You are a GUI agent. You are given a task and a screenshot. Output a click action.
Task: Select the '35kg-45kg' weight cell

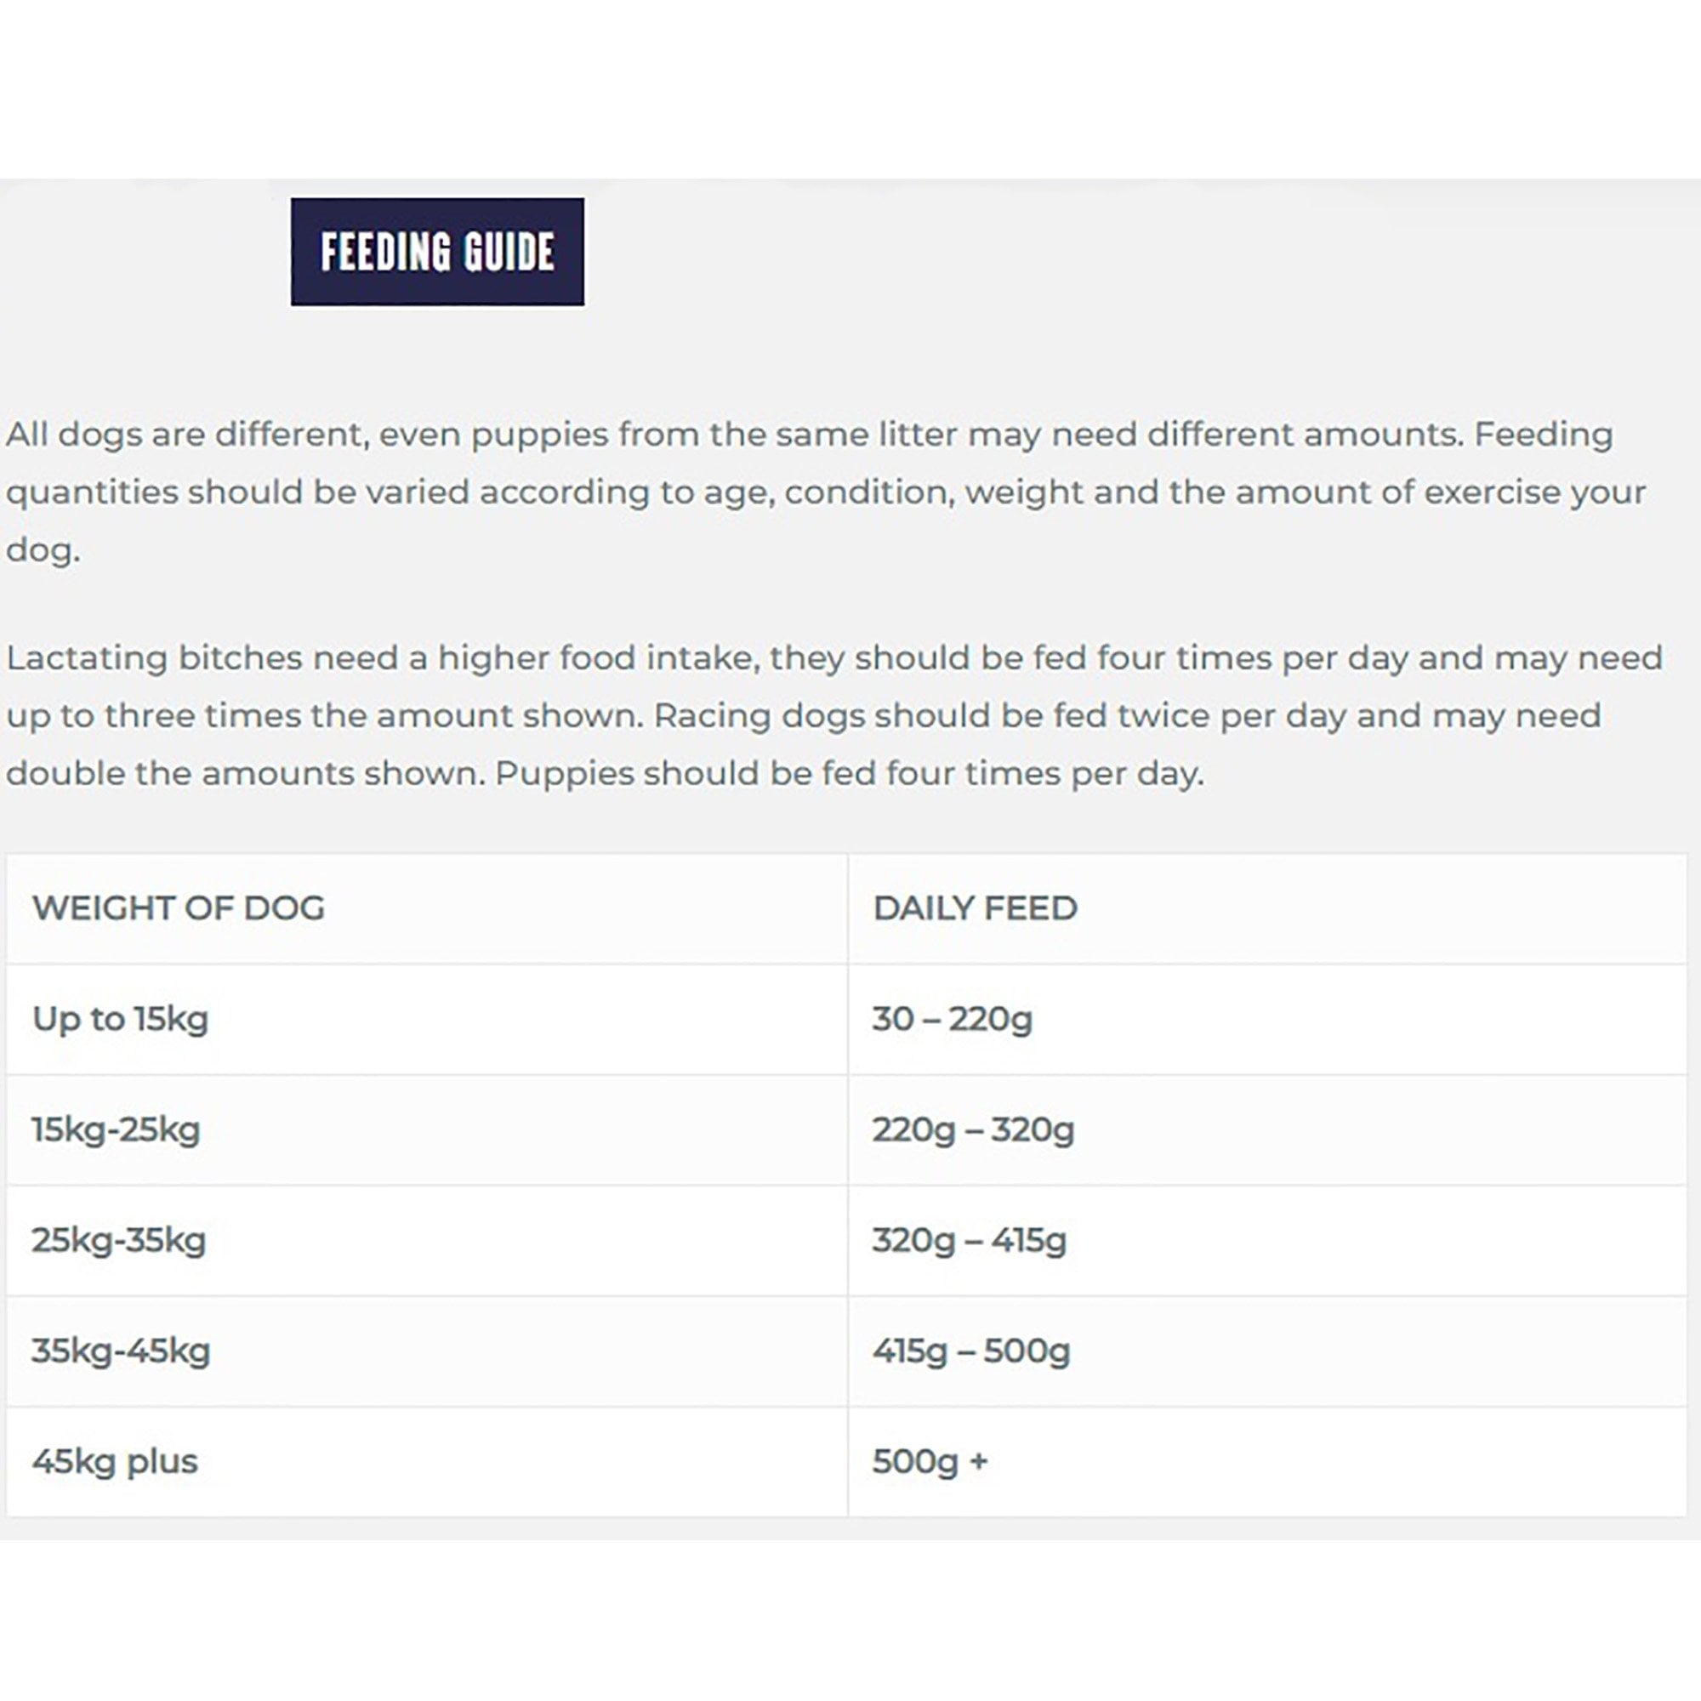pos(121,1351)
